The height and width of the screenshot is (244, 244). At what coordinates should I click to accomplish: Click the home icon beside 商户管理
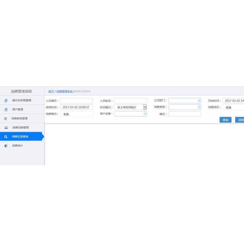pyautogui.click(x=6, y=109)
